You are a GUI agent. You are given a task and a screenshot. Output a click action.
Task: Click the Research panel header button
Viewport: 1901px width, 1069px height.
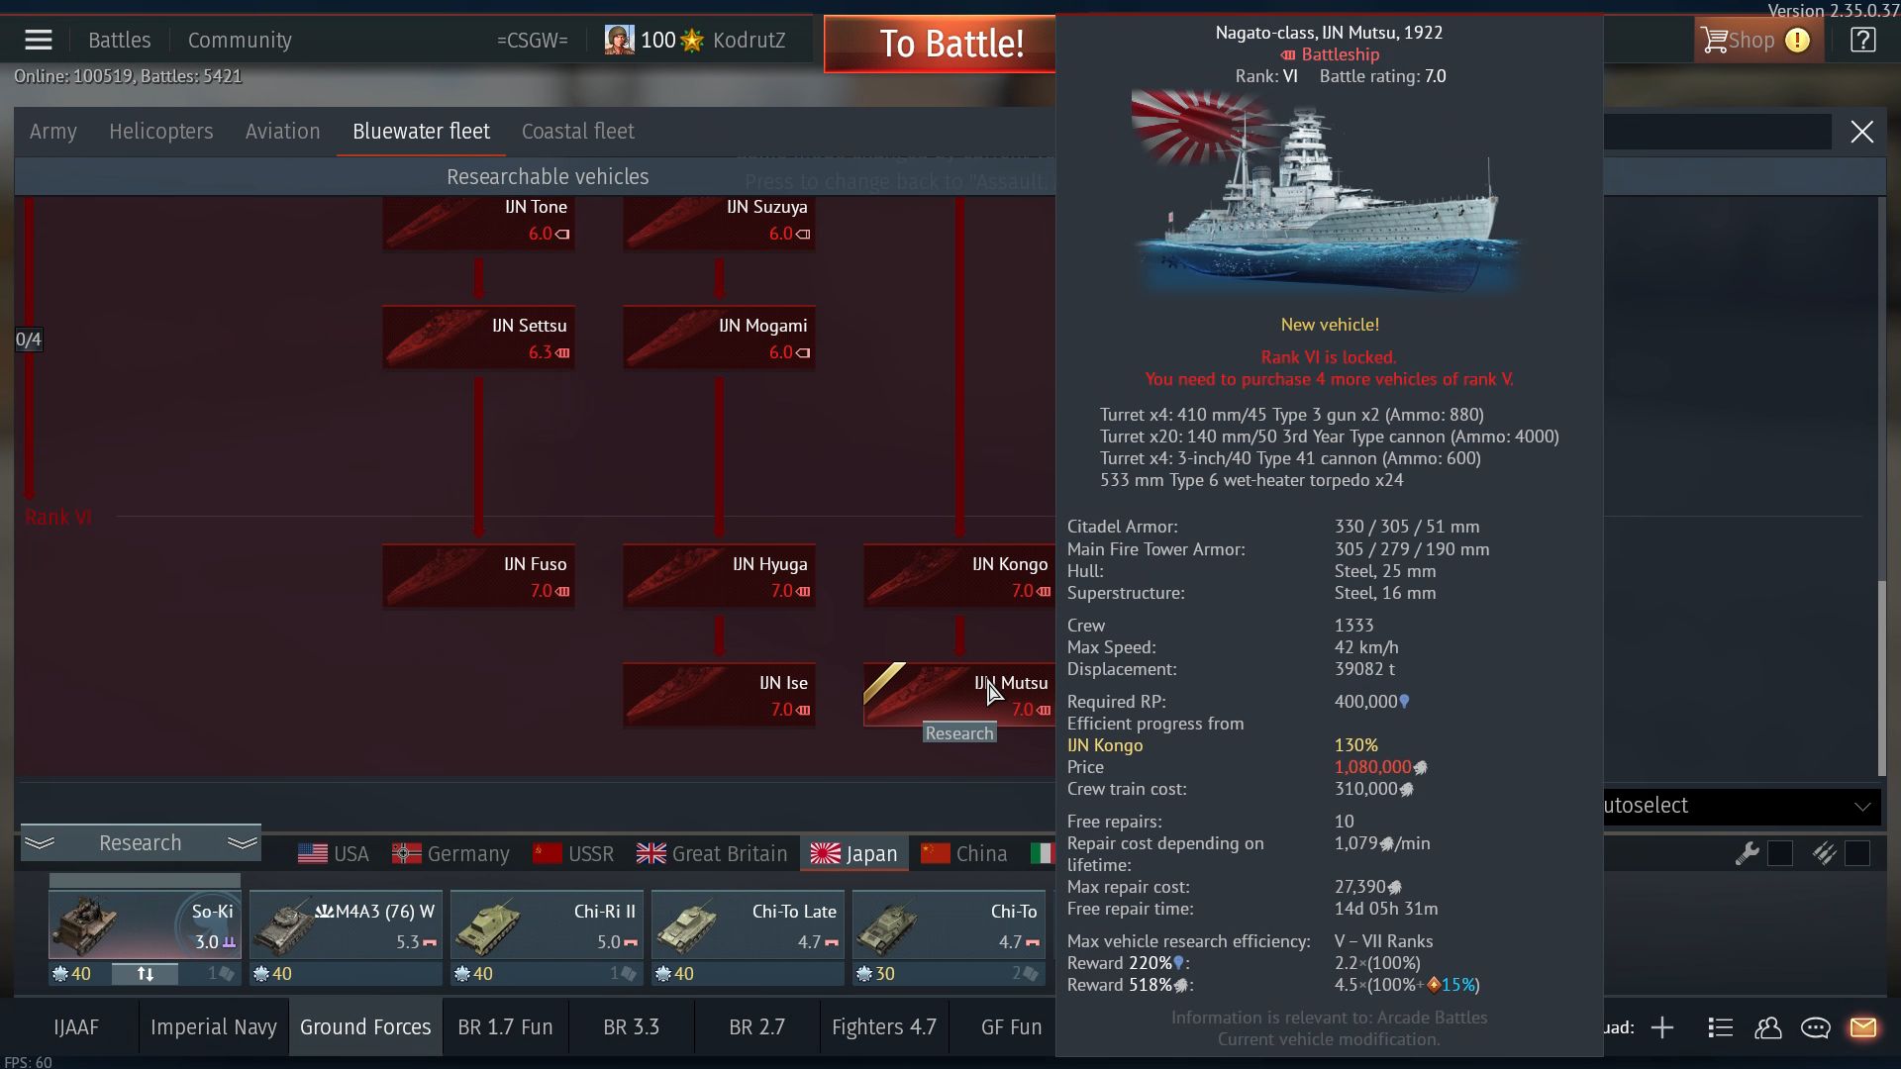pyautogui.click(x=141, y=843)
